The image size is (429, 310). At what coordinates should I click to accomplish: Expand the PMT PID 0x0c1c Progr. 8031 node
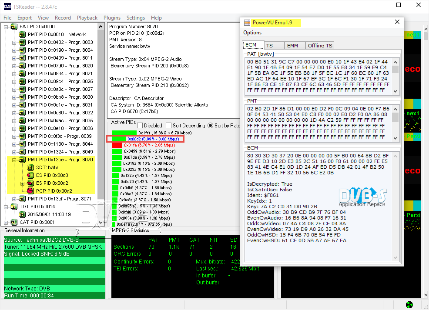(x=14, y=105)
